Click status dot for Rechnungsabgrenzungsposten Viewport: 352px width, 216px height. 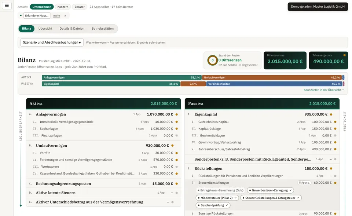tap(177, 184)
